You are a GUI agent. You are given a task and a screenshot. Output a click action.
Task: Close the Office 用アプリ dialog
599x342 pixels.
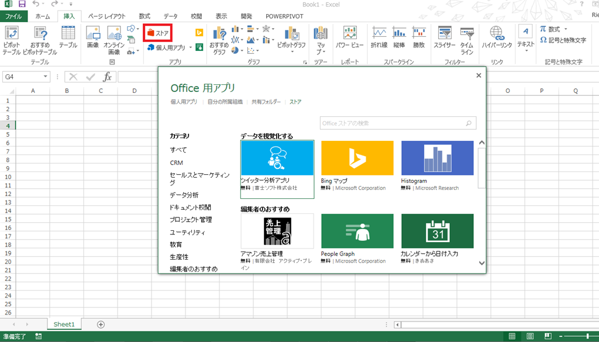point(478,75)
